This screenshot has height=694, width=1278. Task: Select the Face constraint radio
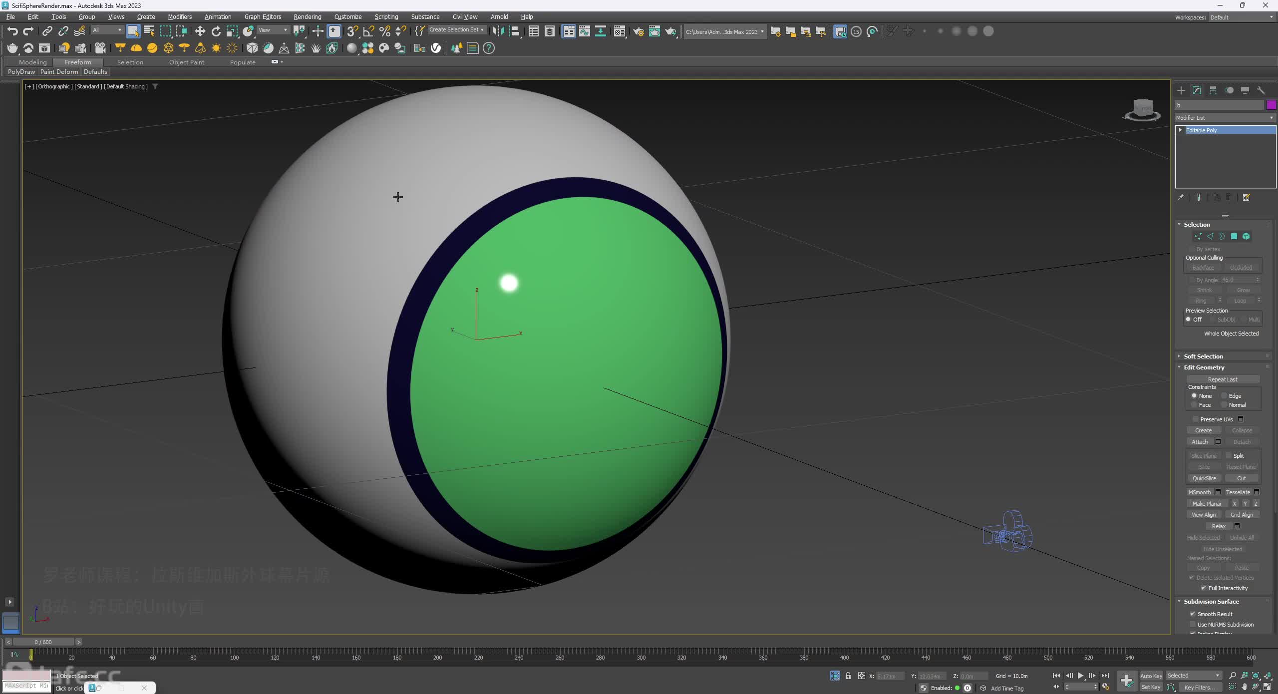[x=1194, y=405]
